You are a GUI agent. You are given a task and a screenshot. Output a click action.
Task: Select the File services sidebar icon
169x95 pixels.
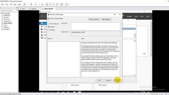coord(42,38)
